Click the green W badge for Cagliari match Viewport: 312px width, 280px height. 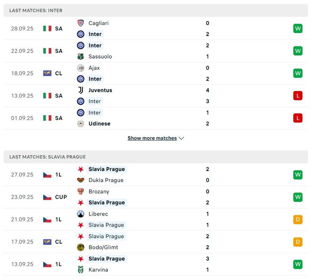[298, 29]
